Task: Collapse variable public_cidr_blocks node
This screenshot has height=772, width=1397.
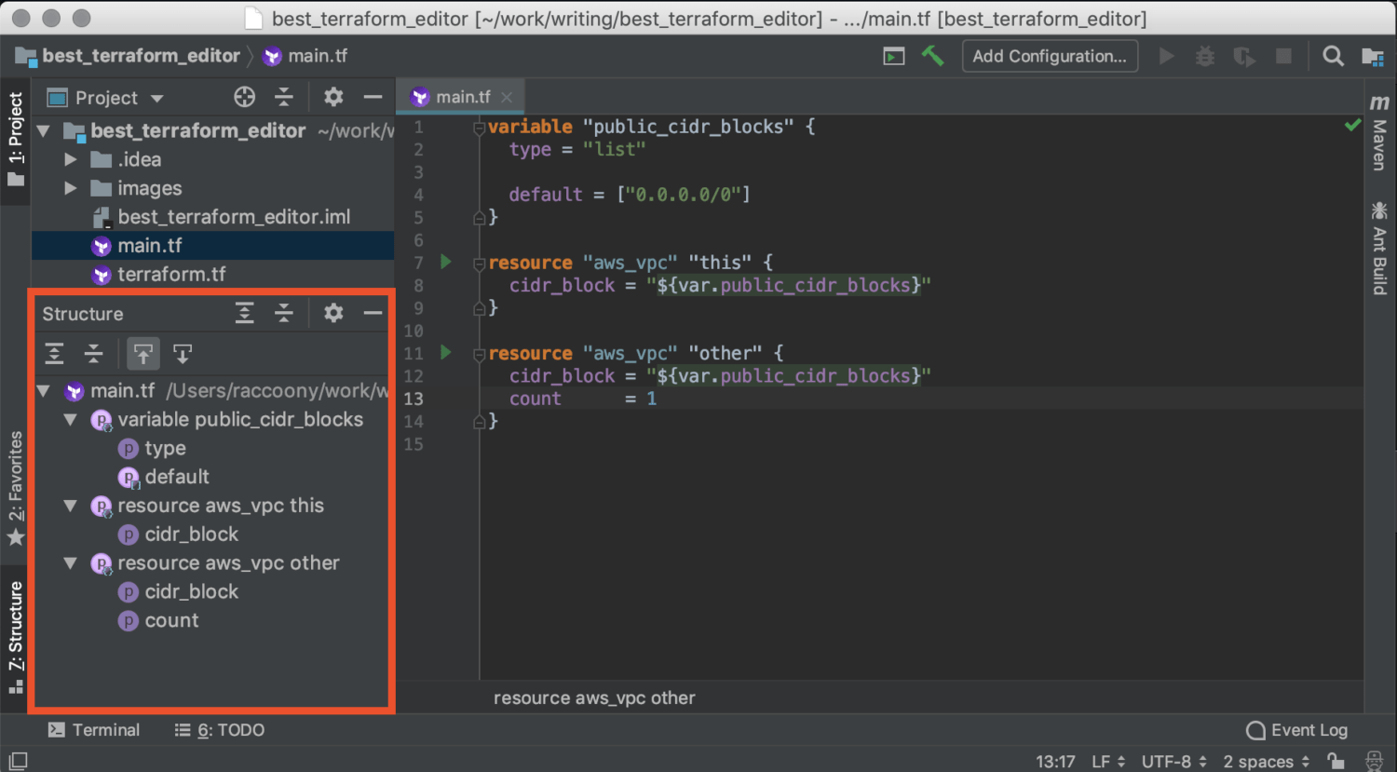Action: pos(71,420)
